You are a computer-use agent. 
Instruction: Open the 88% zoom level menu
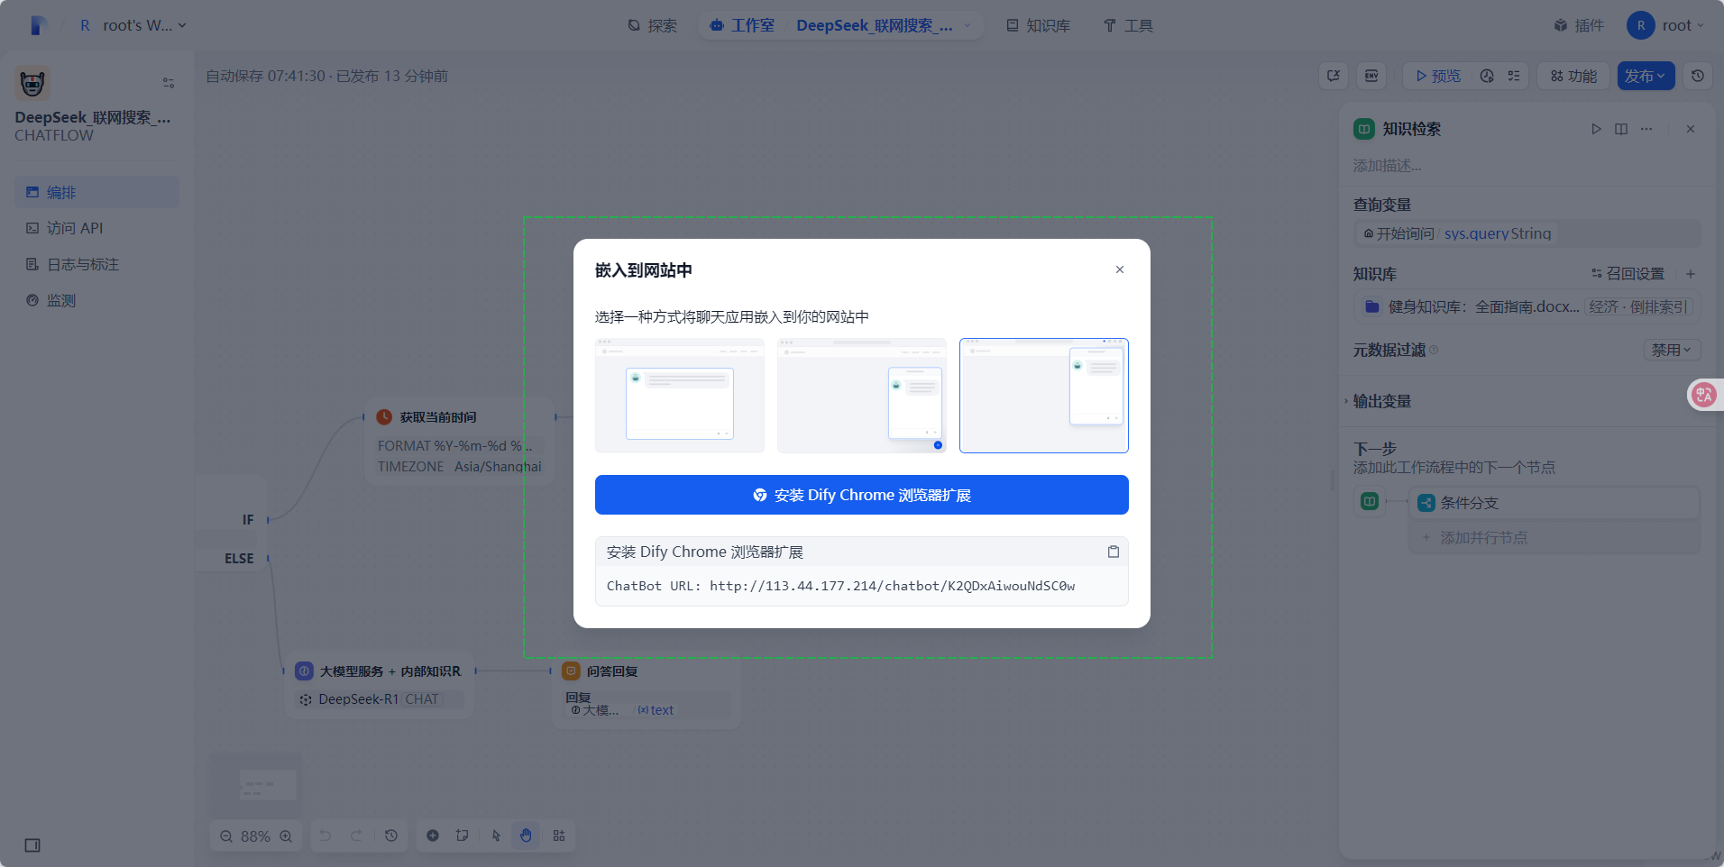(255, 836)
